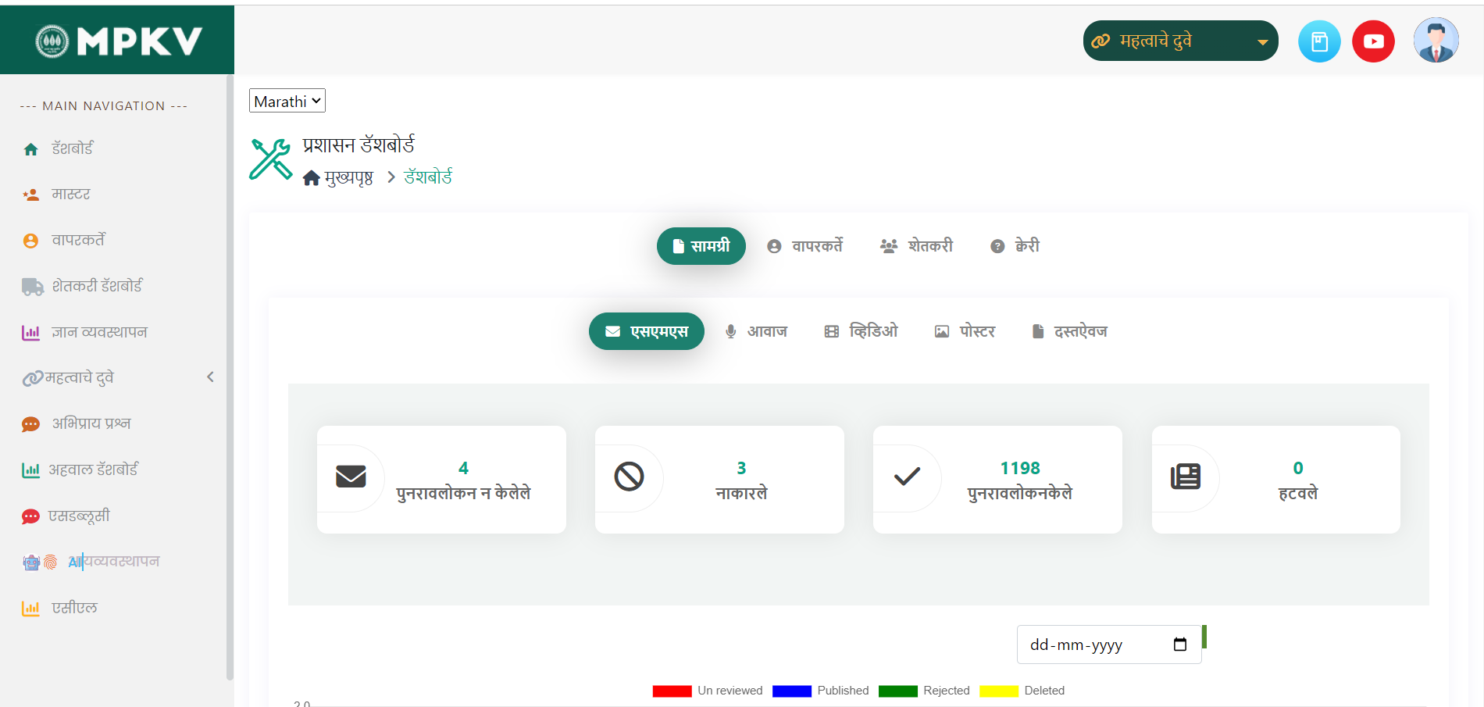Viewport: 1484px width, 707px height.
Task: Click the डॅशबोर्ड home icon in sidebar
Action: point(31,149)
